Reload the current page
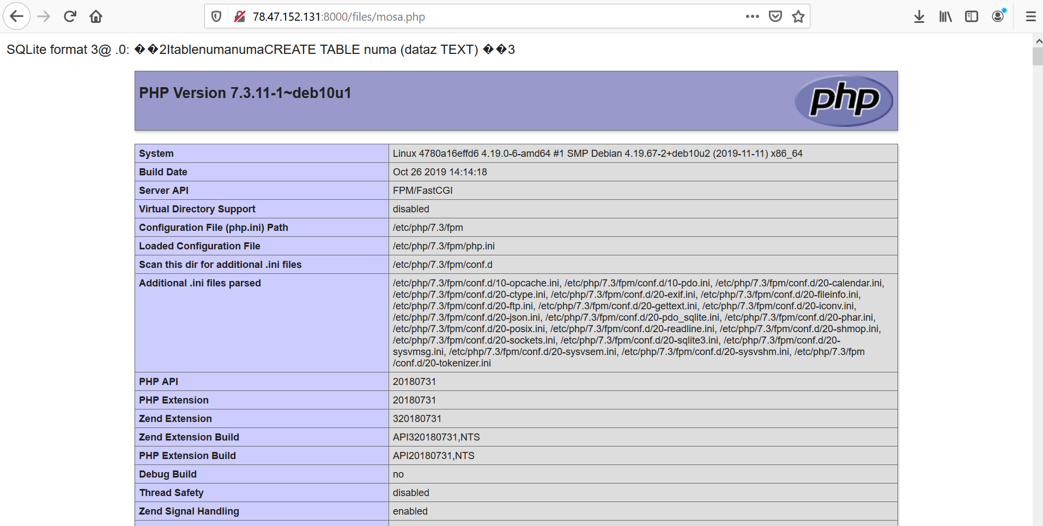 coord(70,16)
